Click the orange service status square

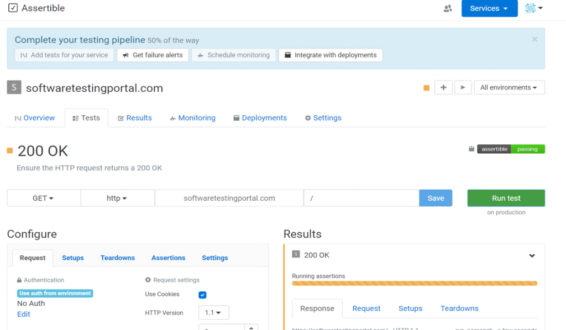tap(426, 88)
